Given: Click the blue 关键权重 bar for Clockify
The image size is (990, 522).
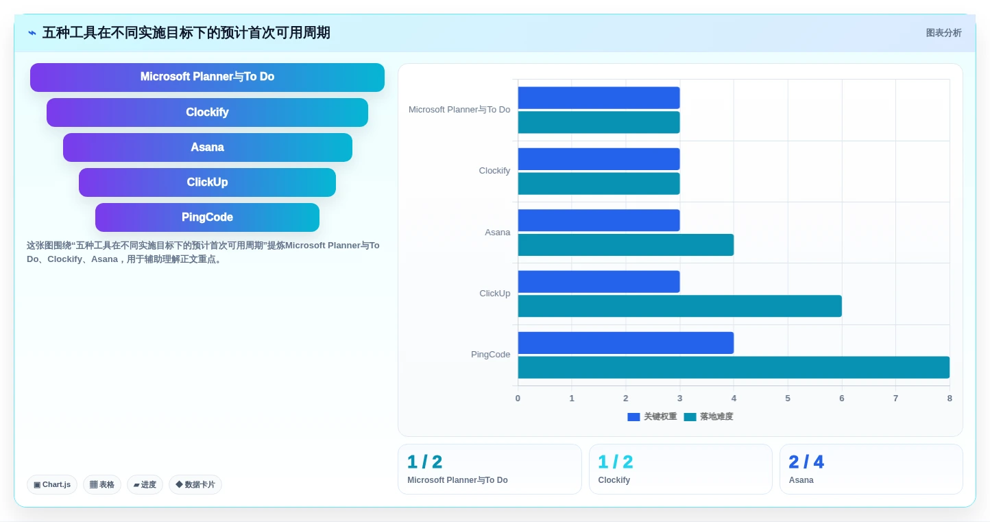Looking at the screenshot, I should (599, 159).
